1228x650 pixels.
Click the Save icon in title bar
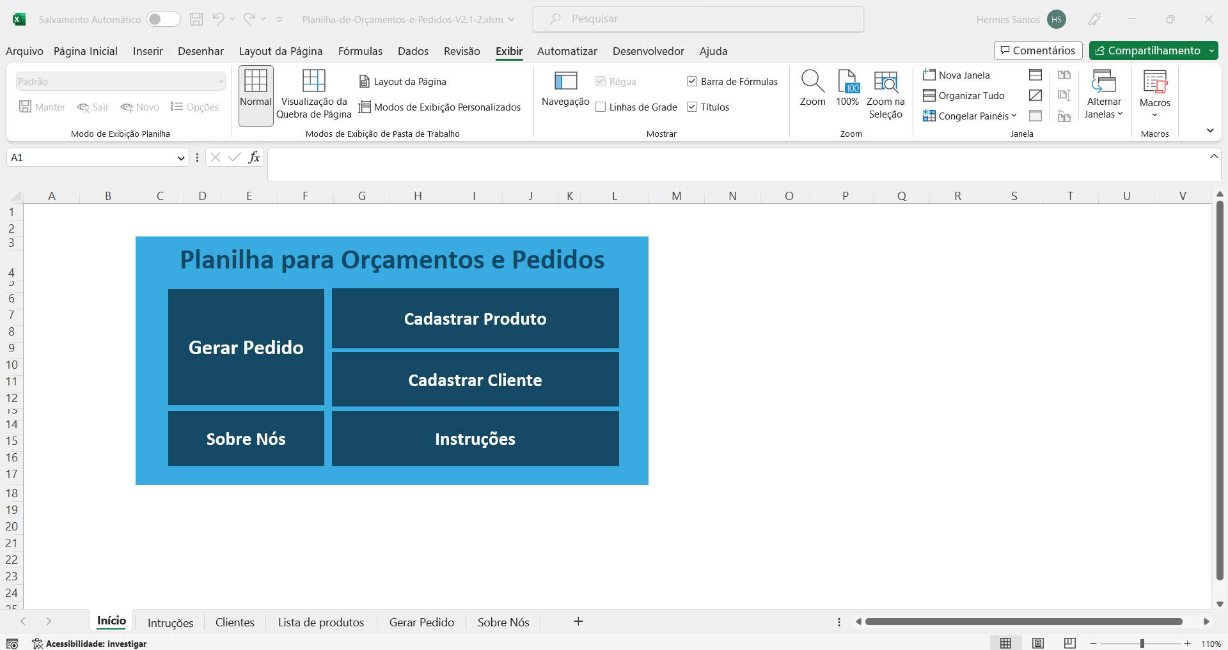point(196,19)
